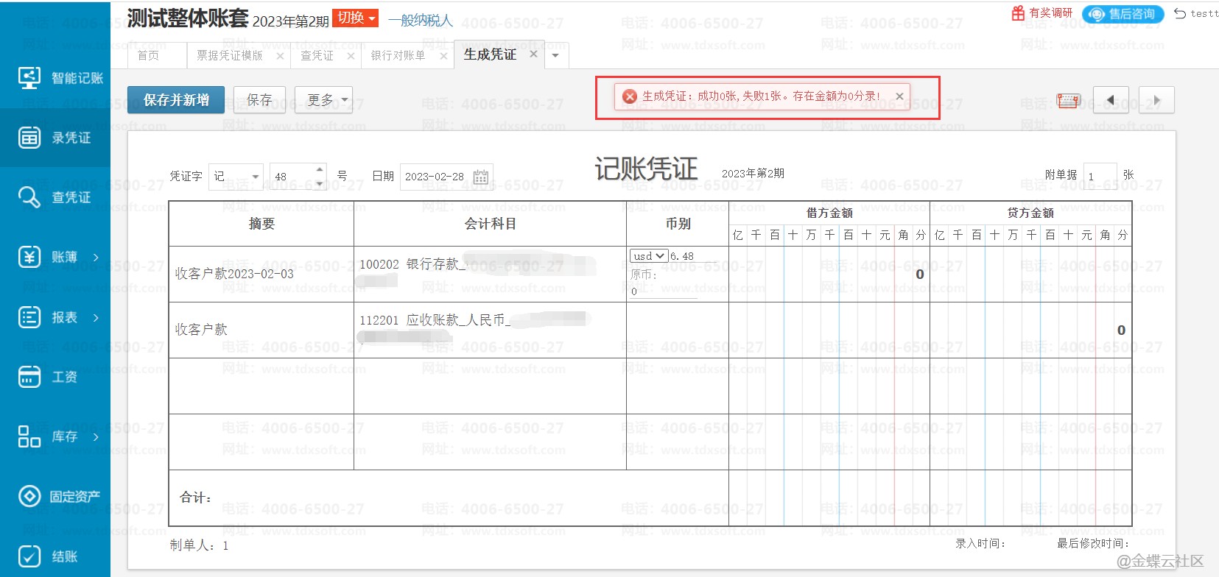Image resolution: width=1219 pixels, height=577 pixels.
Task: Switch to the 银行对账单 tab
Action: point(398,56)
